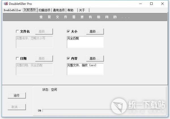Click the 完整日期, 完全匹配 box
170x119 pixels.
click(34, 69)
